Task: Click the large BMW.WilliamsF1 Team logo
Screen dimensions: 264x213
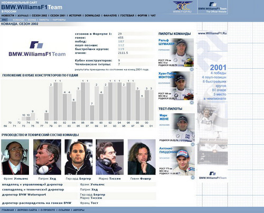Action: tap(37, 49)
